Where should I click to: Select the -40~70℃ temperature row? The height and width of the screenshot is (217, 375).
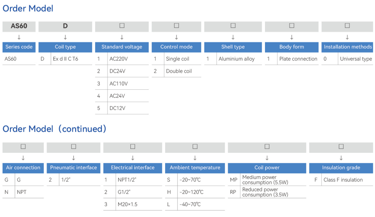tap(195, 205)
